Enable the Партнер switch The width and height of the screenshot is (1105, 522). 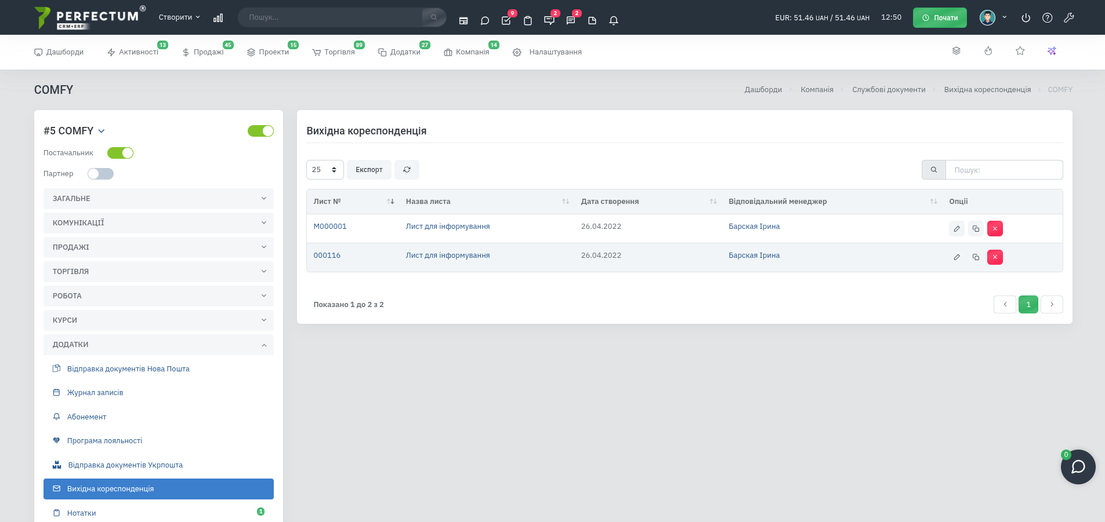tap(100, 174)
